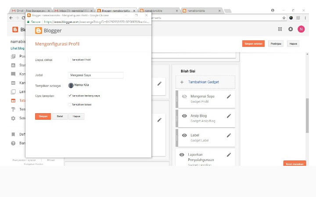Screen dimensions: 316x197
Task: Switch to the fourth namabisniskita tab
Action: [159, 11]
